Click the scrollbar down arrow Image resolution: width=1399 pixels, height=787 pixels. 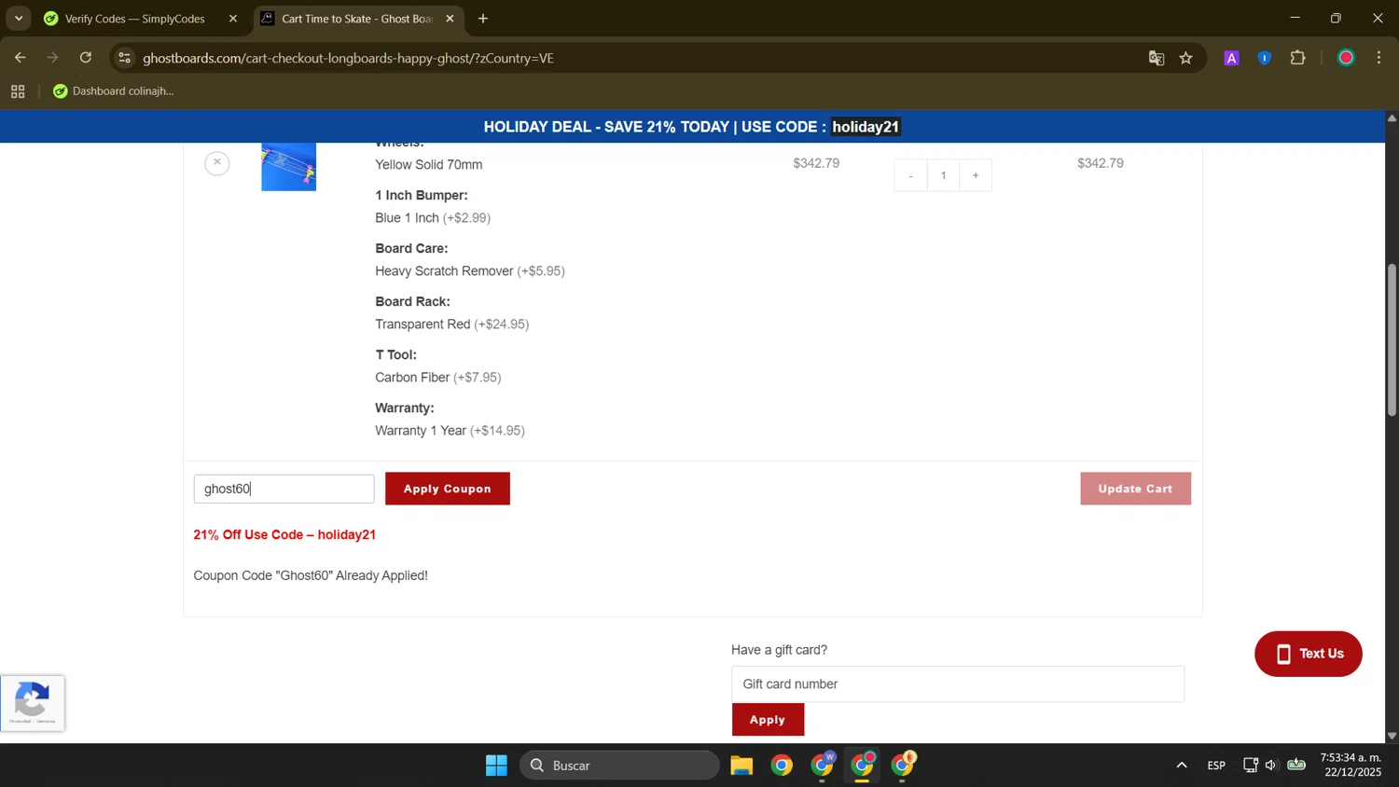[1392, 736]
